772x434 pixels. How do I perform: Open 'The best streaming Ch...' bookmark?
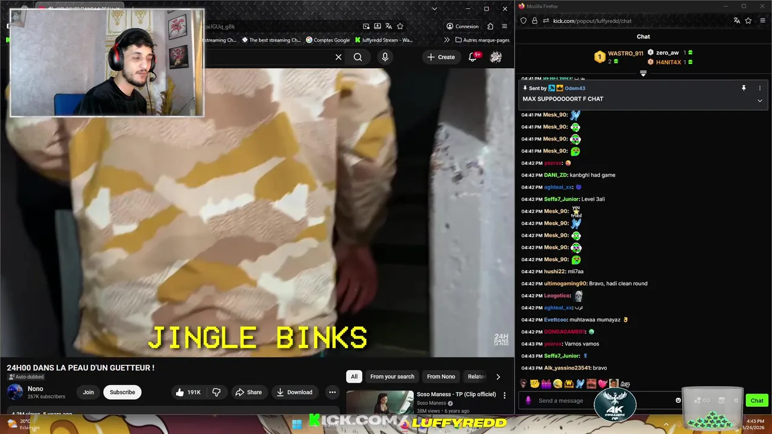[271, 40]
